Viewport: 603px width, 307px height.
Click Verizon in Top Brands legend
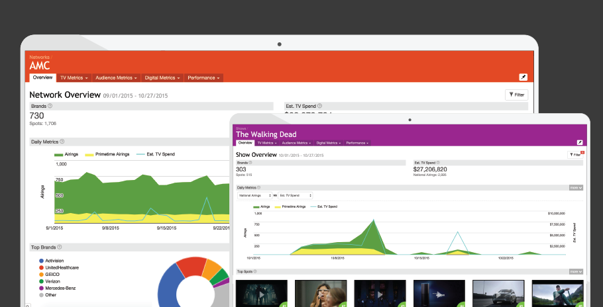coord(50,281)
